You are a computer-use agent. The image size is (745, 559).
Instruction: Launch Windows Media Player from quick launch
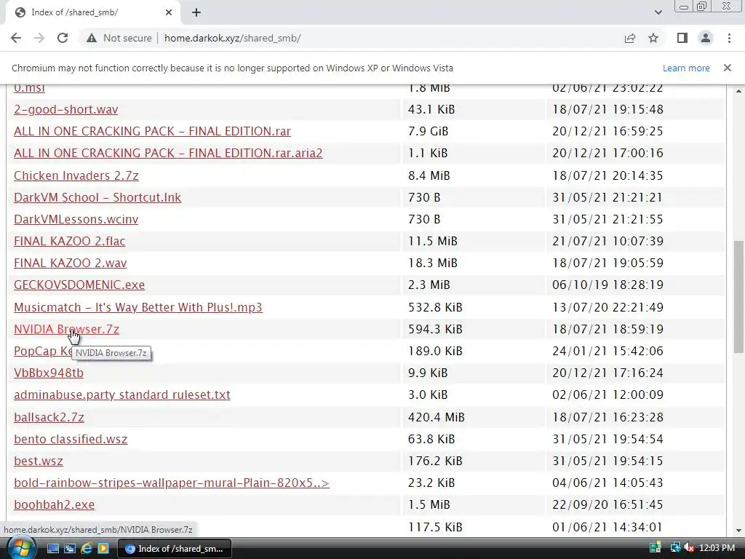pyautogui.click(x=103, y=549)
